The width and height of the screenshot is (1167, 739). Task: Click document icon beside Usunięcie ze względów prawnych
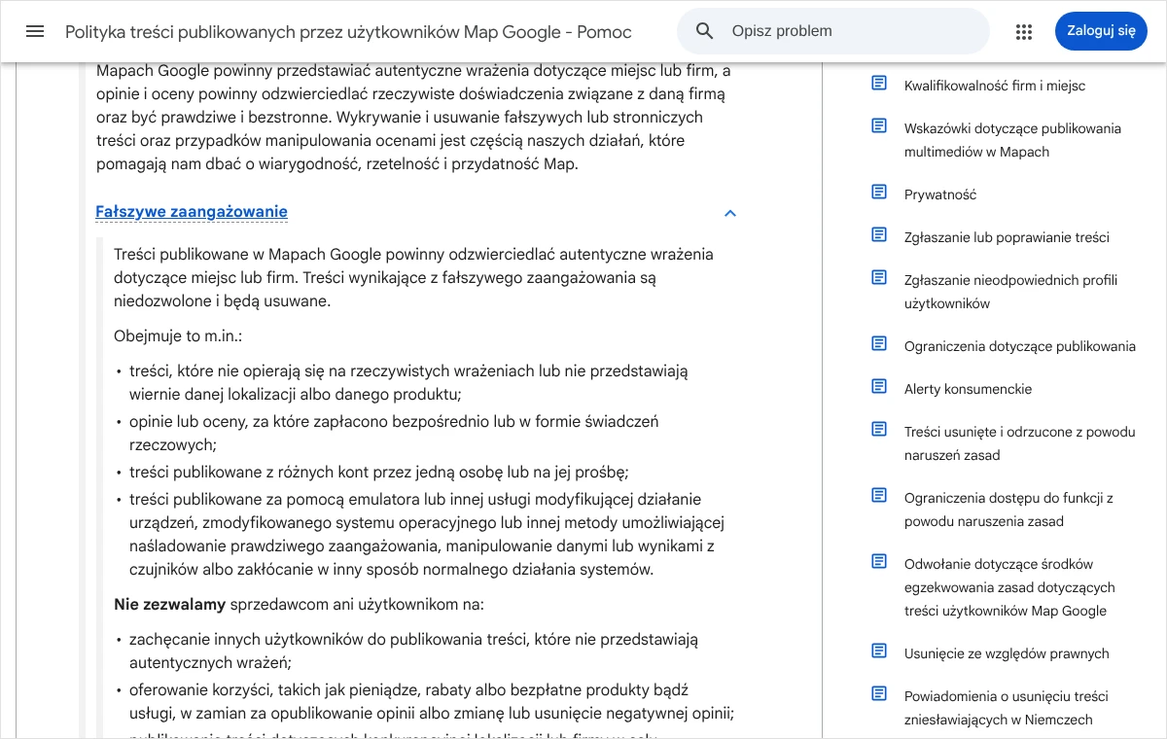click(879, 651)
